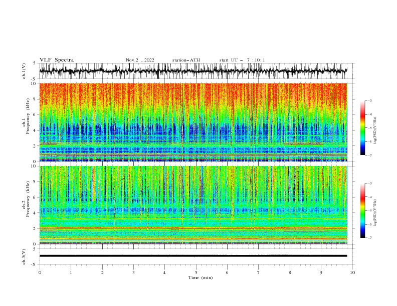Click the ch.2 PSD color scale bar

[x=362, y=210]
